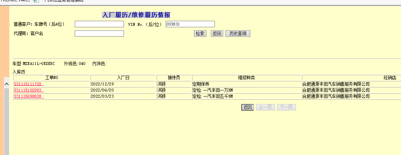Click the 维修种类 column header
This screenshot has width=401, height=155.
coord(246,77)
